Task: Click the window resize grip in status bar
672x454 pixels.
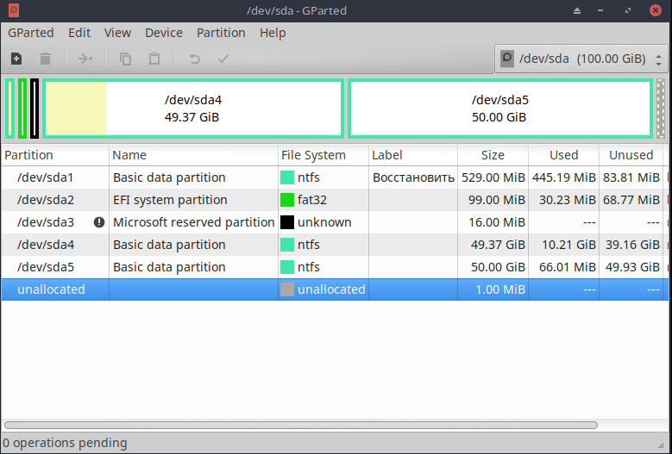Action: [661, 445]
